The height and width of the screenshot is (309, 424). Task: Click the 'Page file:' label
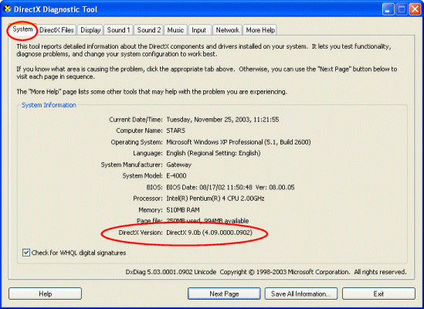(x=150, y=221)
